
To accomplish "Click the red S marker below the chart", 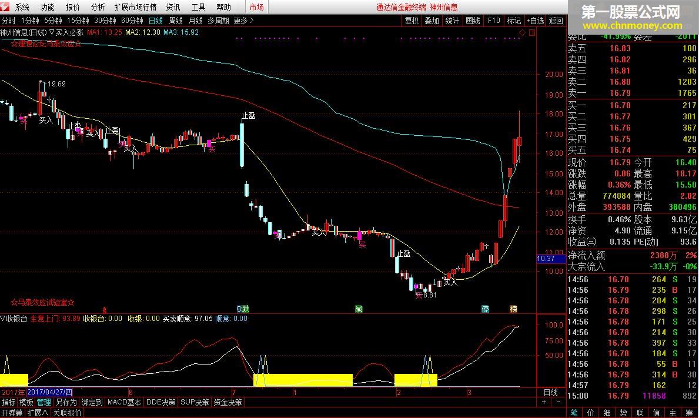I will [105, 310].
